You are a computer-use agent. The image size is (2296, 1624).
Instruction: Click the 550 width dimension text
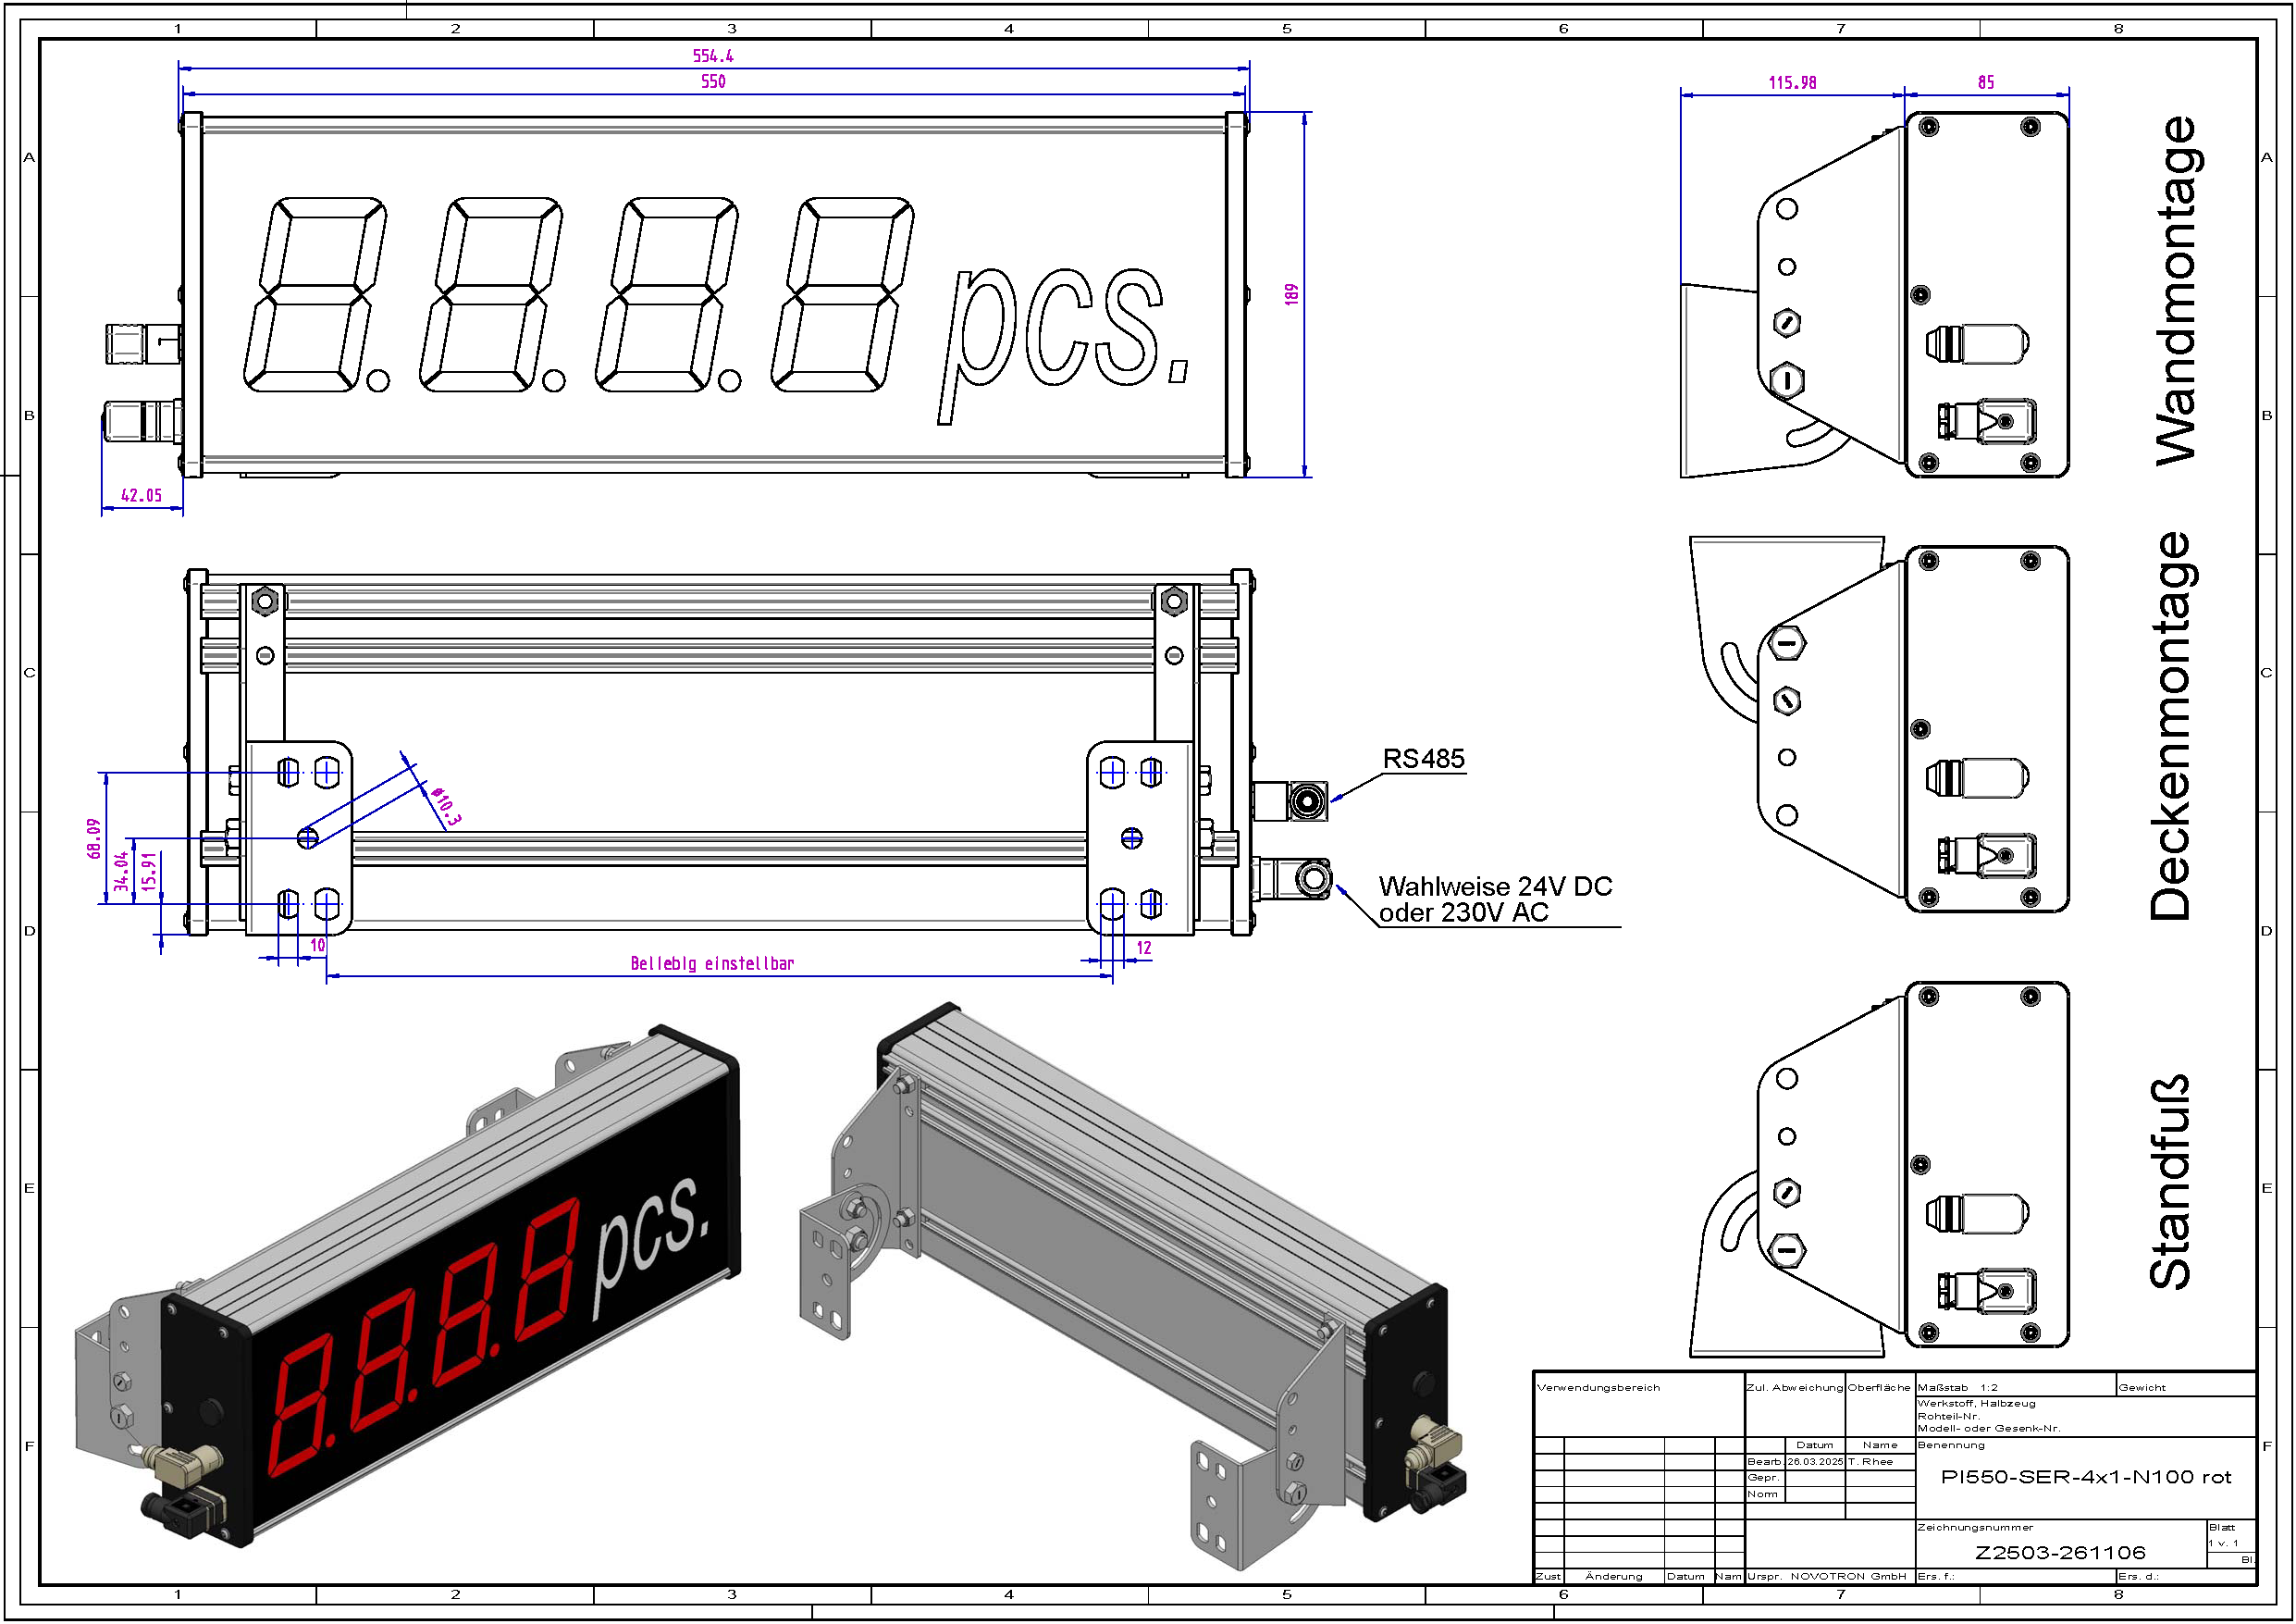tap(713, 82)
